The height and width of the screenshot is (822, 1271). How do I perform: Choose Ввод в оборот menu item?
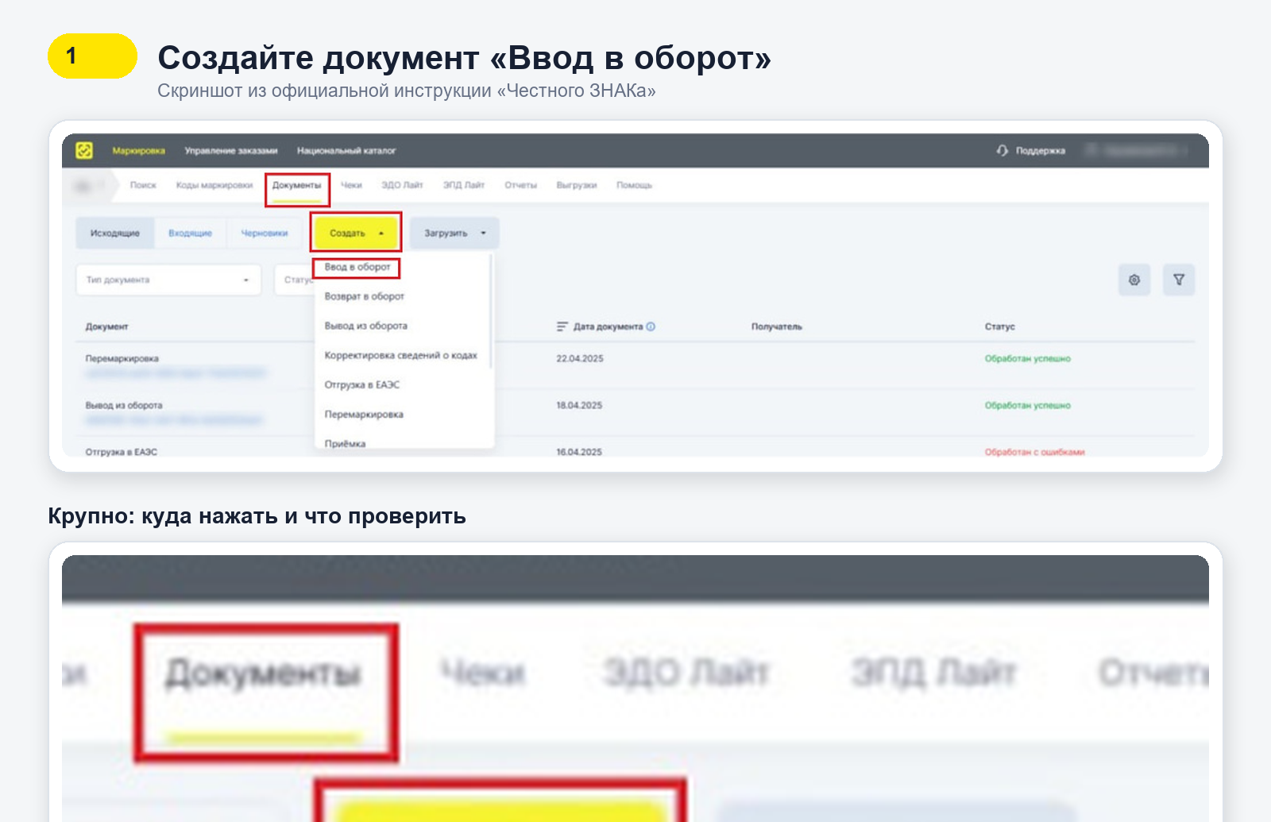click(357, 267)
